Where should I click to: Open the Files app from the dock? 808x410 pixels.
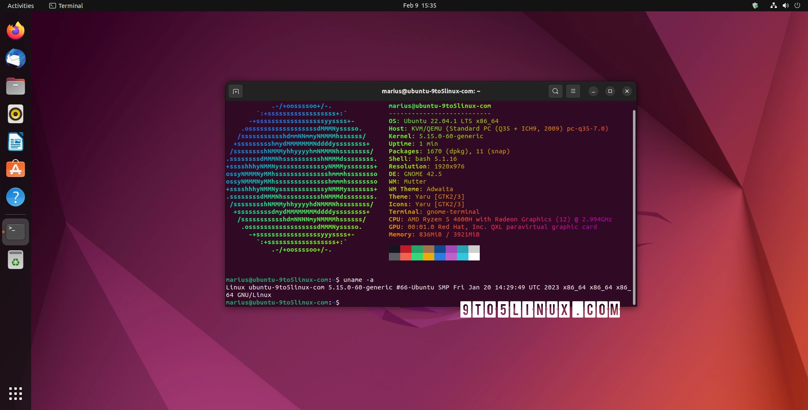point(16,86)
